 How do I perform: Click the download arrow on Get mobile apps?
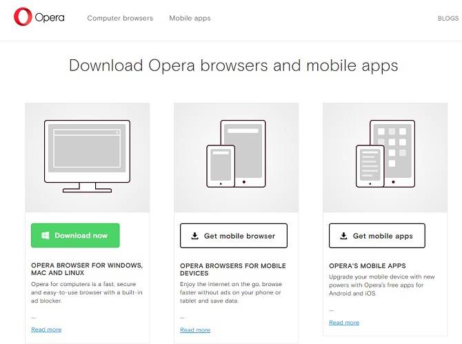point(343,236)
